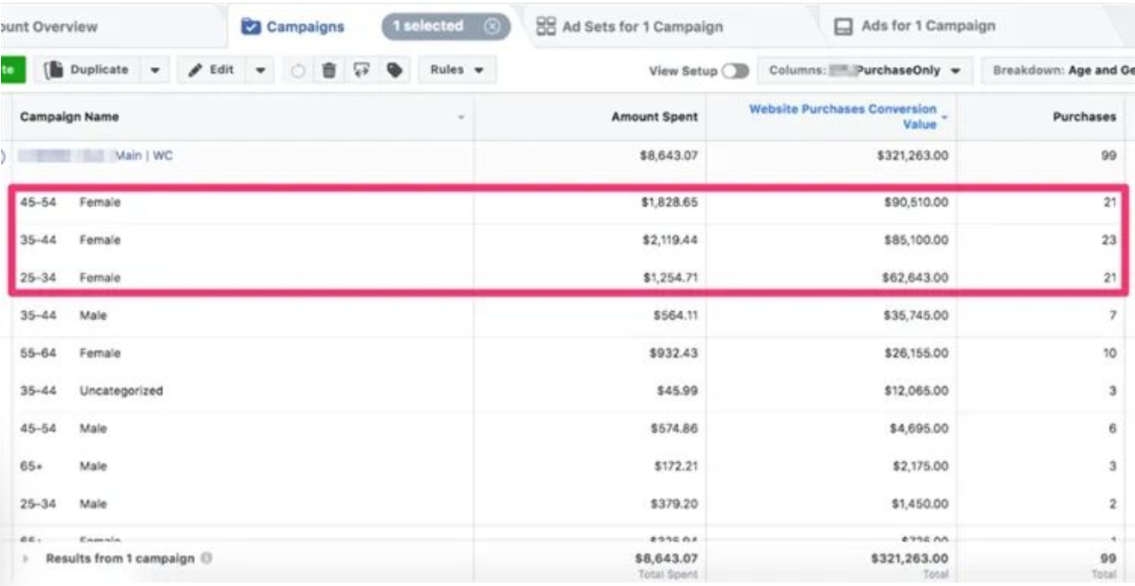Expand the Results from 1 campaign row
Viewport: 1135px width, 586px height.
pos(26,558)
